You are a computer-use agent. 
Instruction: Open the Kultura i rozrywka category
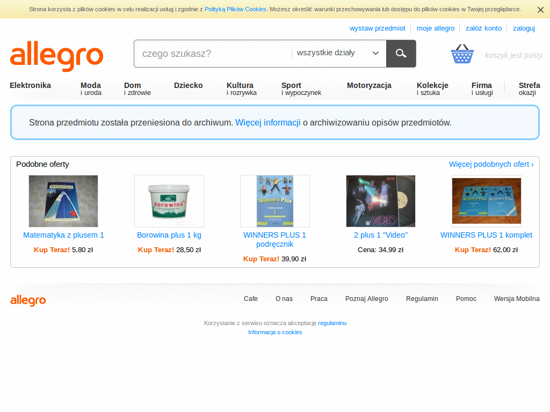[241, 89]
